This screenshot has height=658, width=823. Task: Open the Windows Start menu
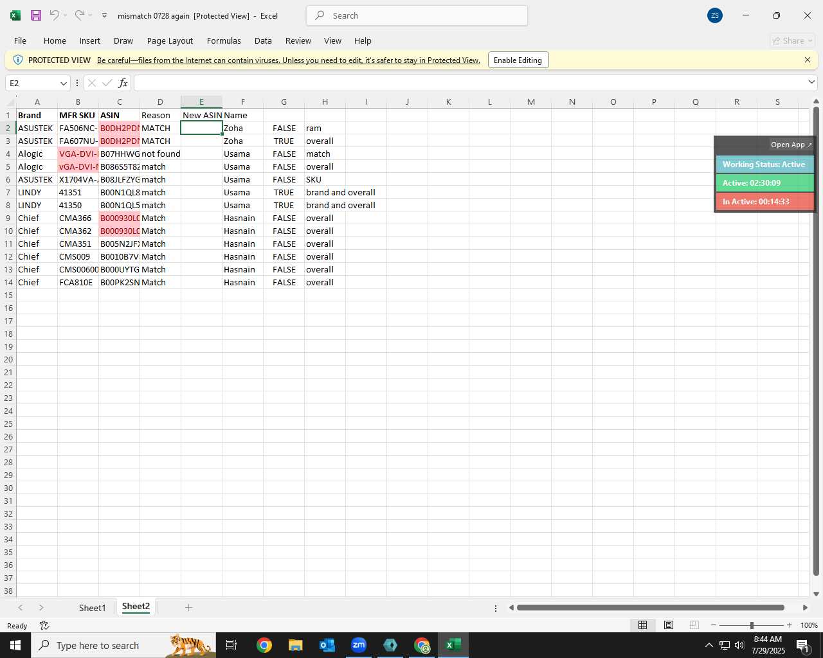point(15,645)
